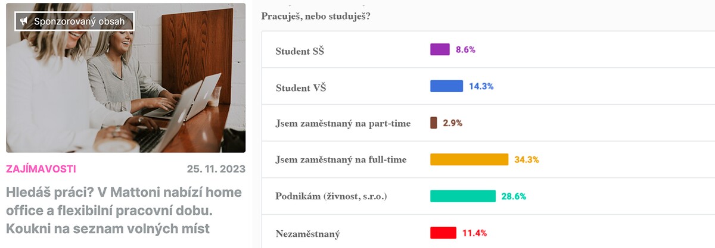
Task: Click the purple Student SŠ result bar
Action: (440, 49)
